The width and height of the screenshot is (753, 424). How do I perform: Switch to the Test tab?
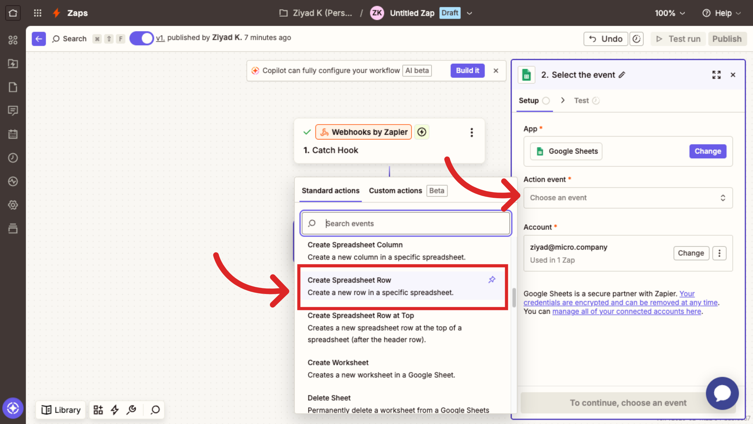(x=581, y=101)
